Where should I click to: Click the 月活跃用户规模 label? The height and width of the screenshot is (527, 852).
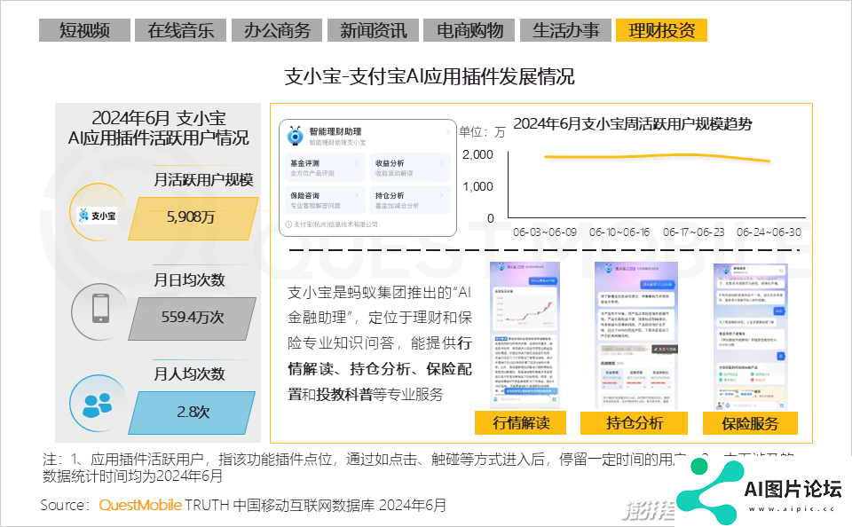204,180
